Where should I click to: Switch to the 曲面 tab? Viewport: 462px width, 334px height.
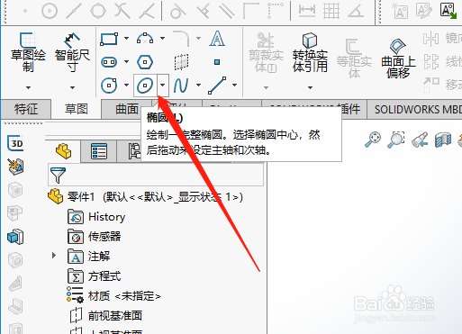tap(126, 109)
